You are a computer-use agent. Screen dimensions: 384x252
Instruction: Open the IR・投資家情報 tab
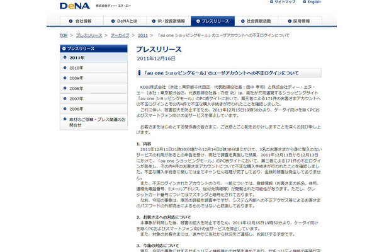click(x=169, y=21)
